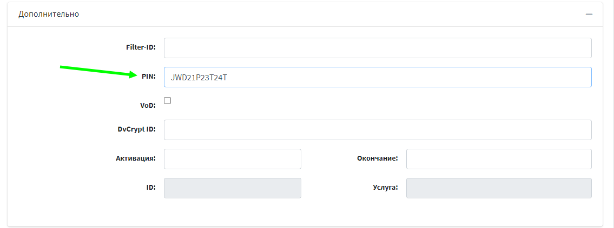Image resolution: width=614 pixels, height=228 pixels.
Task: Click the DvCrypt ID label
Action: [x=136, y=129]
